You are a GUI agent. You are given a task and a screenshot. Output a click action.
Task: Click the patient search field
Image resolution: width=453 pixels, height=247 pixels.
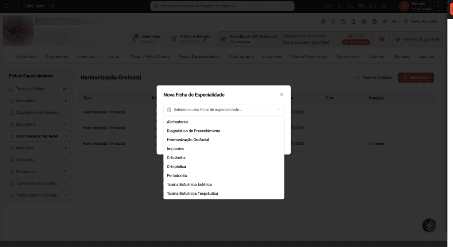click(x=222, y=6)
